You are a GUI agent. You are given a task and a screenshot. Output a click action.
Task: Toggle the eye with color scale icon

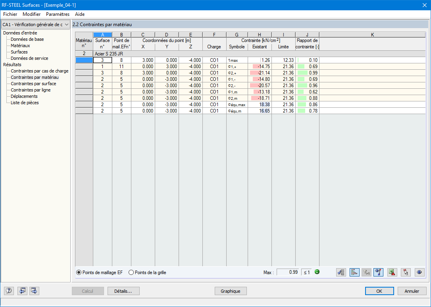(379, 273)
